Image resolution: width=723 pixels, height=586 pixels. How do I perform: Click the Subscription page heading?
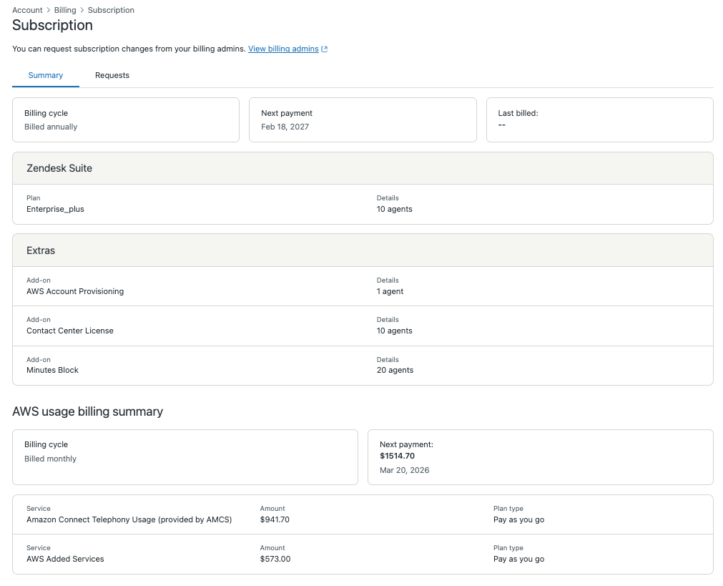(x=52, y=25)
